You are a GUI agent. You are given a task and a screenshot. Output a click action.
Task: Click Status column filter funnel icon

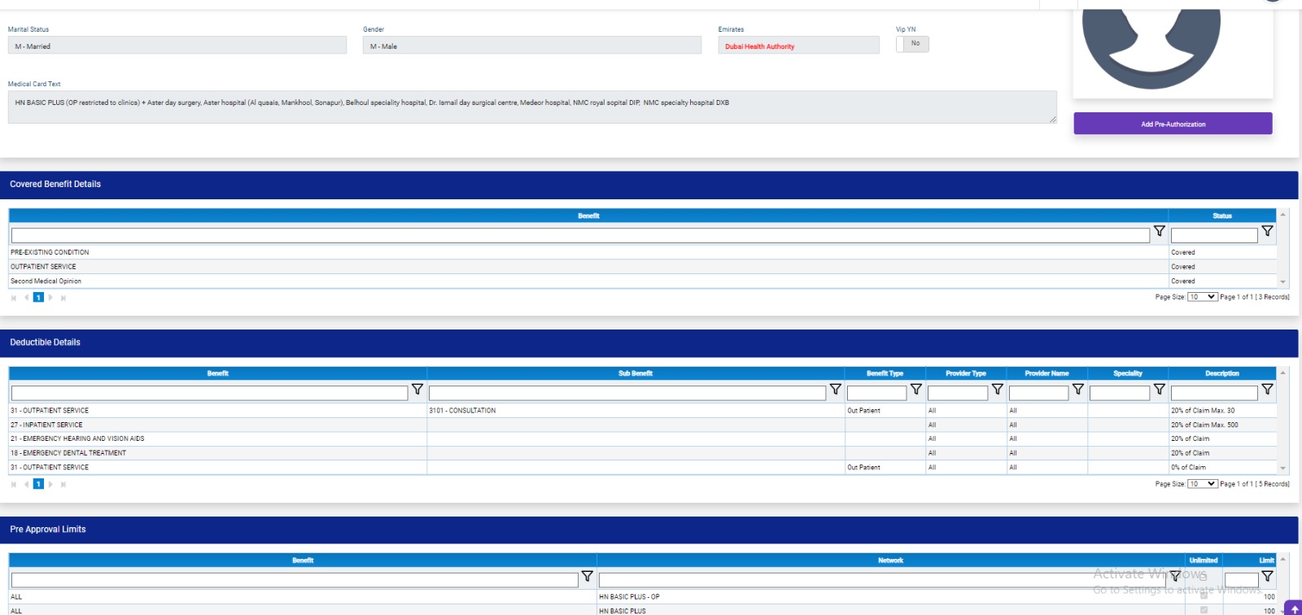coord(1267,232)
